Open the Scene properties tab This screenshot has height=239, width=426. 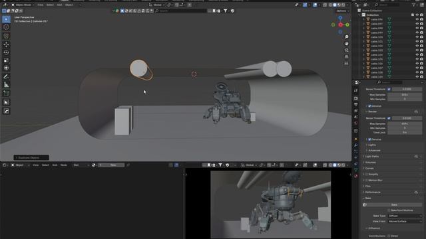(356, 117)
